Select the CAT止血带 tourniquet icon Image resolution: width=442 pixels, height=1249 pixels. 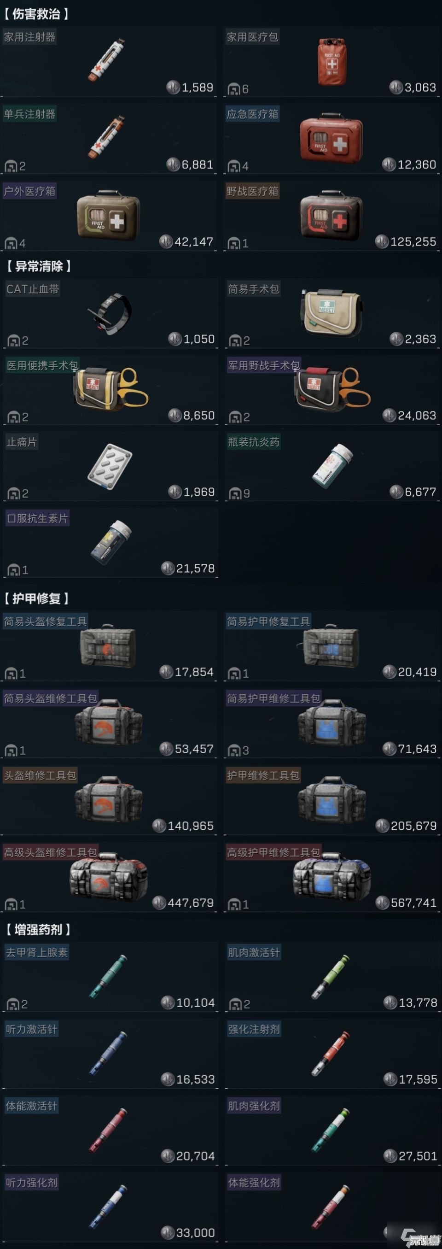click(x=110, y=313)
